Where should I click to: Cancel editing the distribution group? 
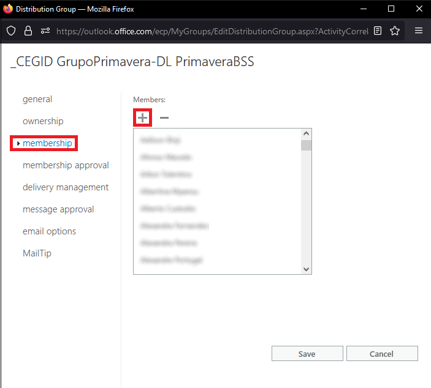382,354
